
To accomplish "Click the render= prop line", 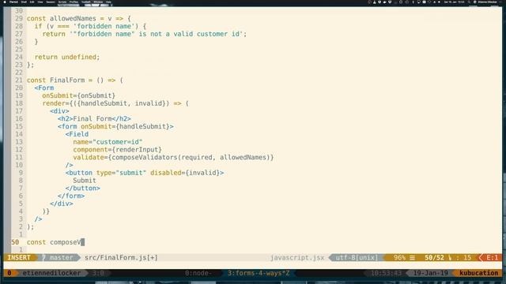I will (115, 103).
